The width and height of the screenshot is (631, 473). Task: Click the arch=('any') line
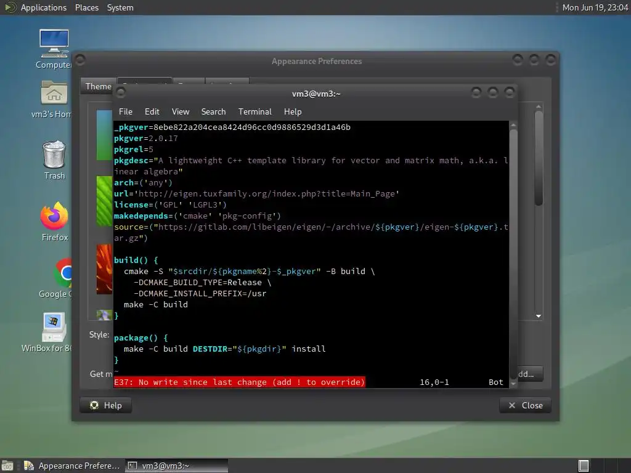(143, 182)
